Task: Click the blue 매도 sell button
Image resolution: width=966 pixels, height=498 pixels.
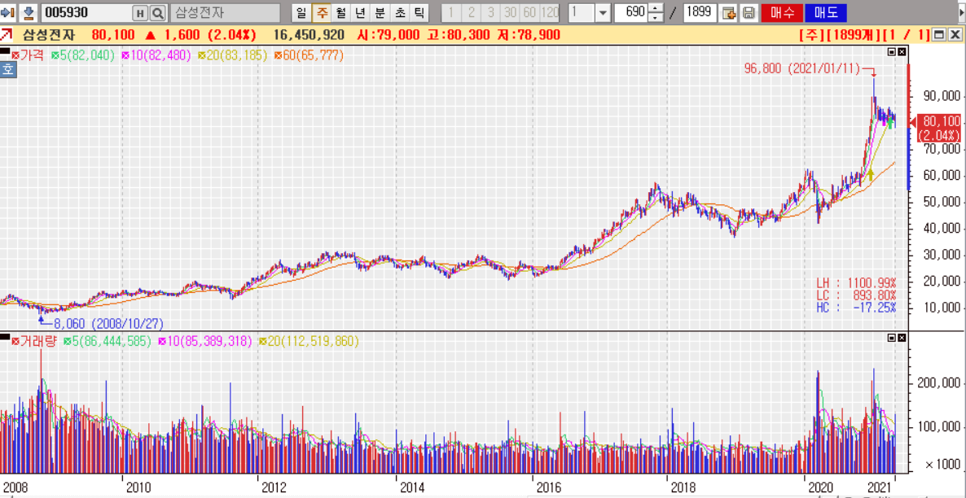Action: click(x=826, y=12)
